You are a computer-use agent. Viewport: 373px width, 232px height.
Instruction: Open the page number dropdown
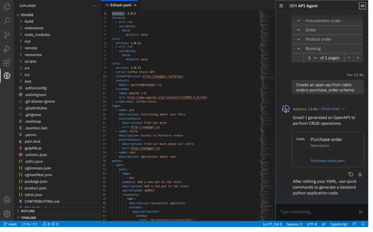pyautogui.click(x=312, y=58)
